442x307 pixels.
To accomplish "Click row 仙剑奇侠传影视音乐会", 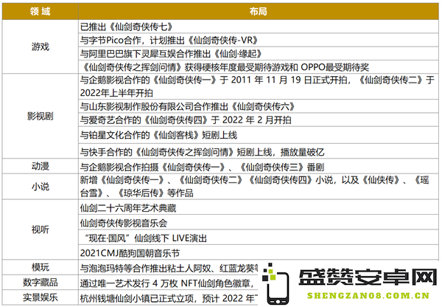I will (259, 222).
